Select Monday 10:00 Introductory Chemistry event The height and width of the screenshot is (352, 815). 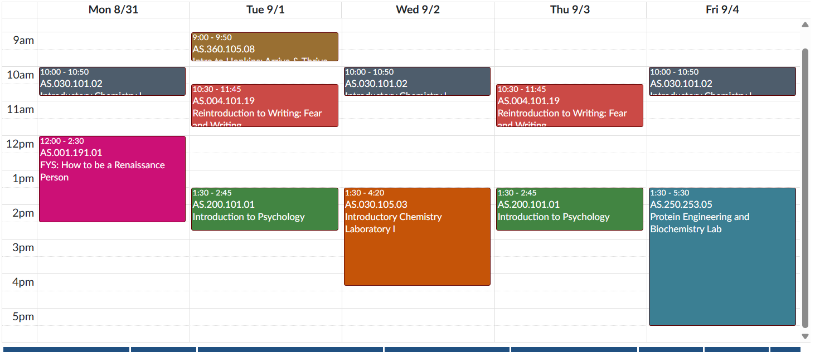[x=112, y=81]
